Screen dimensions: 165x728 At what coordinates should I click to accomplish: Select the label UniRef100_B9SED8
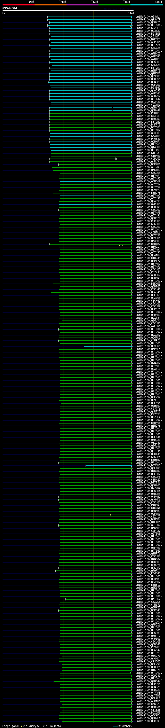[148, 34]
